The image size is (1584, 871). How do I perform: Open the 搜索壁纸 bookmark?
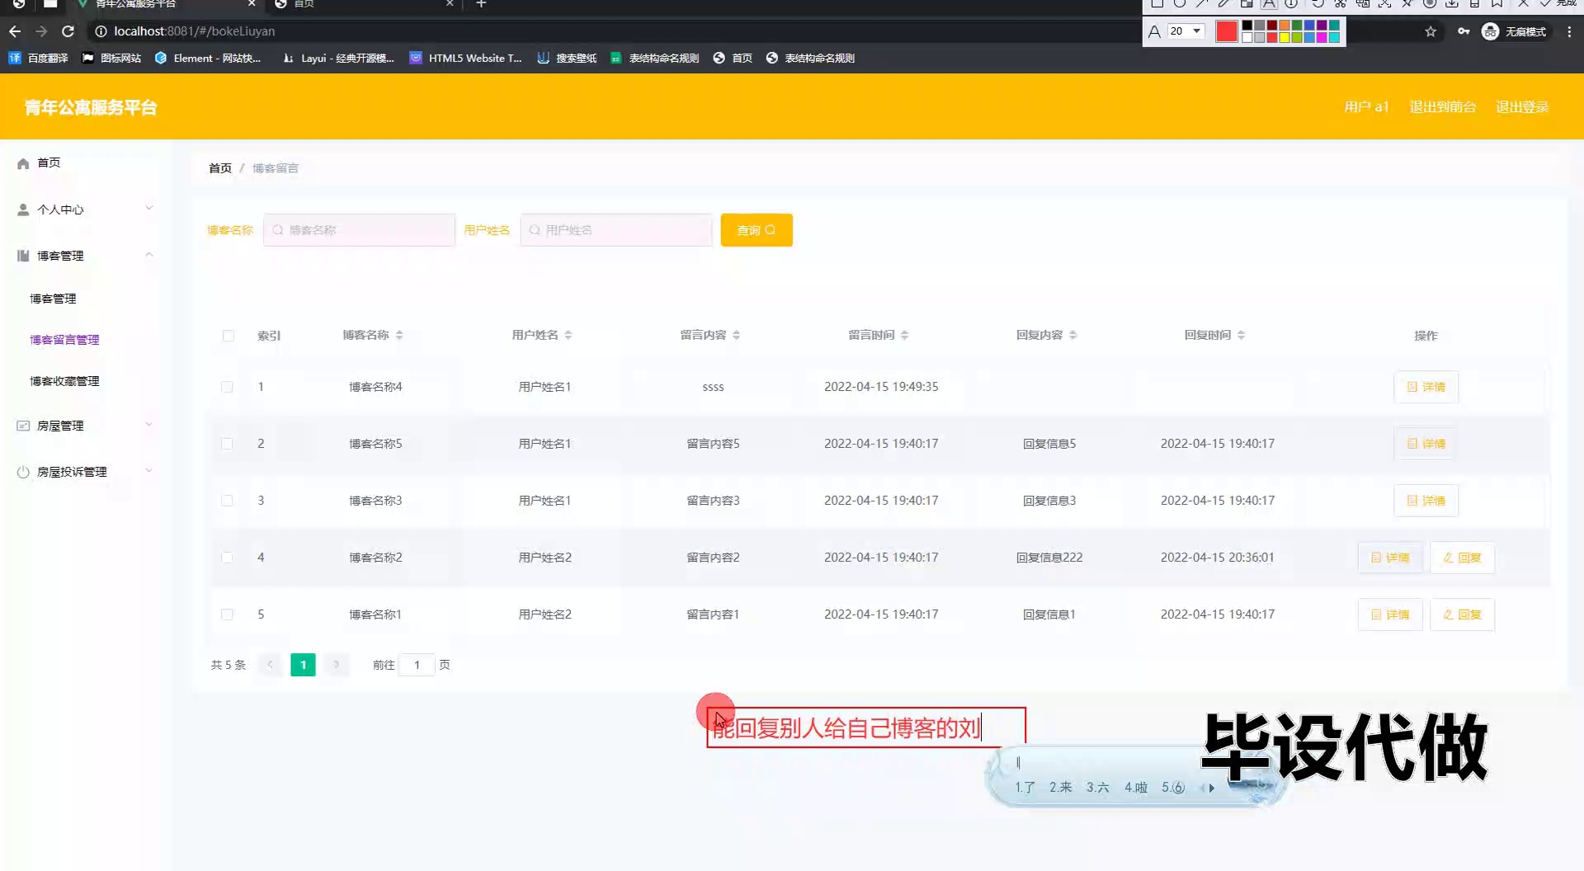click(x=567, y=58)
